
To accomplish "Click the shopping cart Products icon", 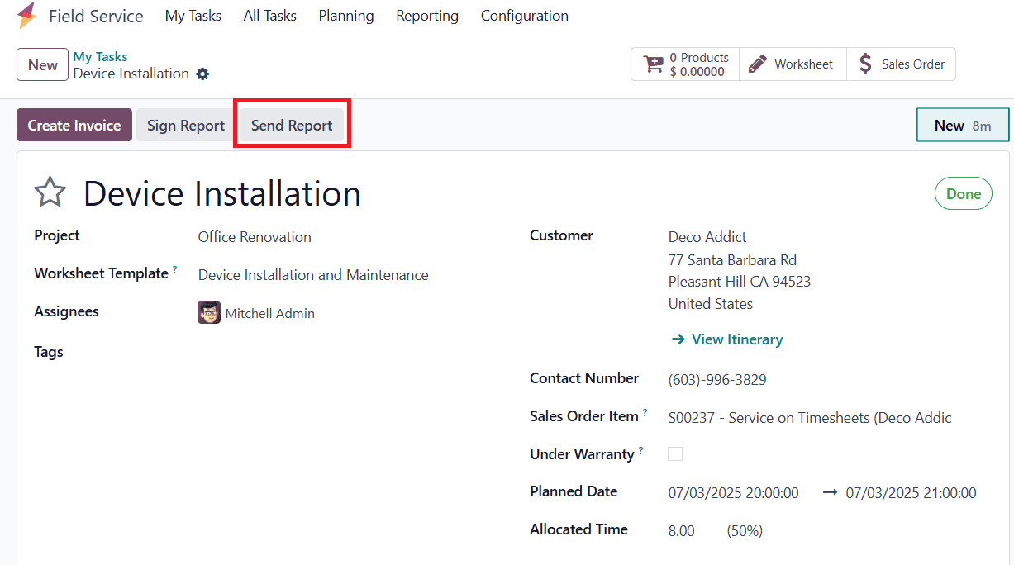I will pyautogui.click(x=654, y=64).
